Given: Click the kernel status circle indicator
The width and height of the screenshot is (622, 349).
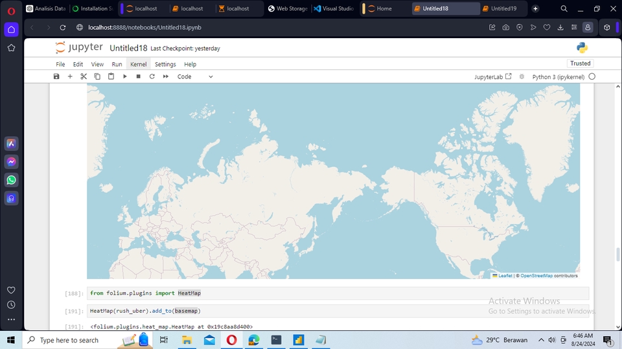Looking at the screenshot, I should (x=592, y=76).
